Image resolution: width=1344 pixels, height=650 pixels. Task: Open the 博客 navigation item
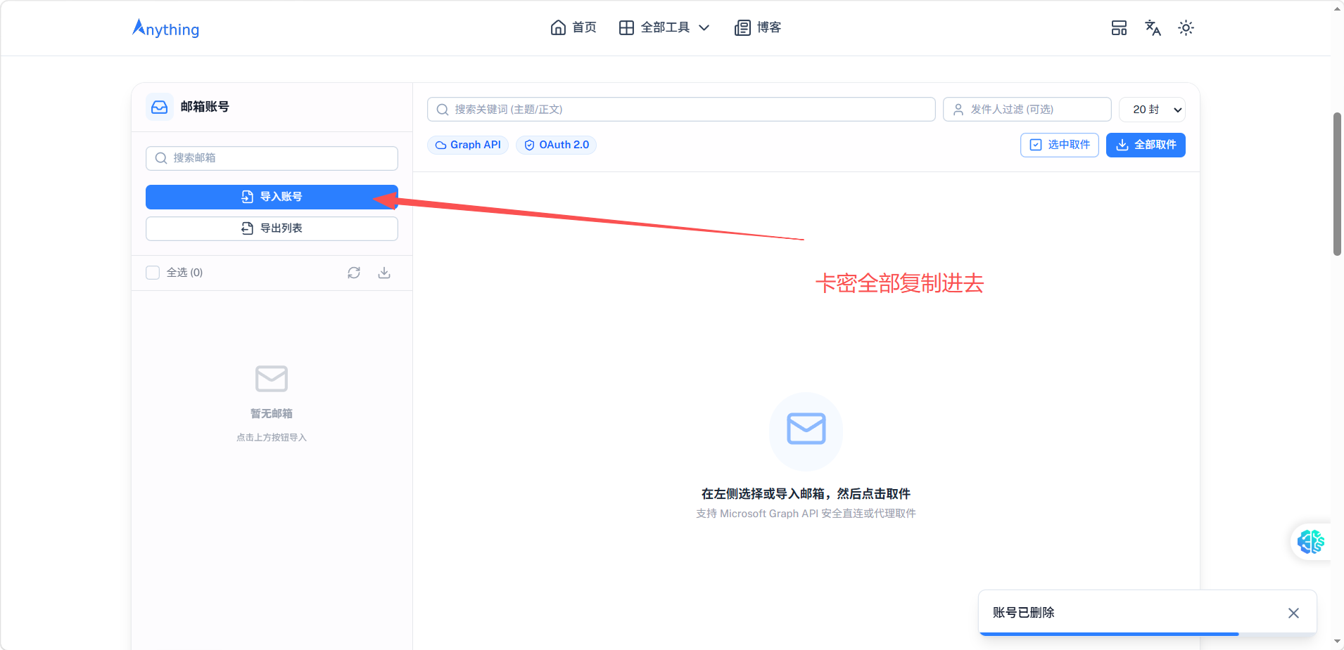tap(758, 27)
